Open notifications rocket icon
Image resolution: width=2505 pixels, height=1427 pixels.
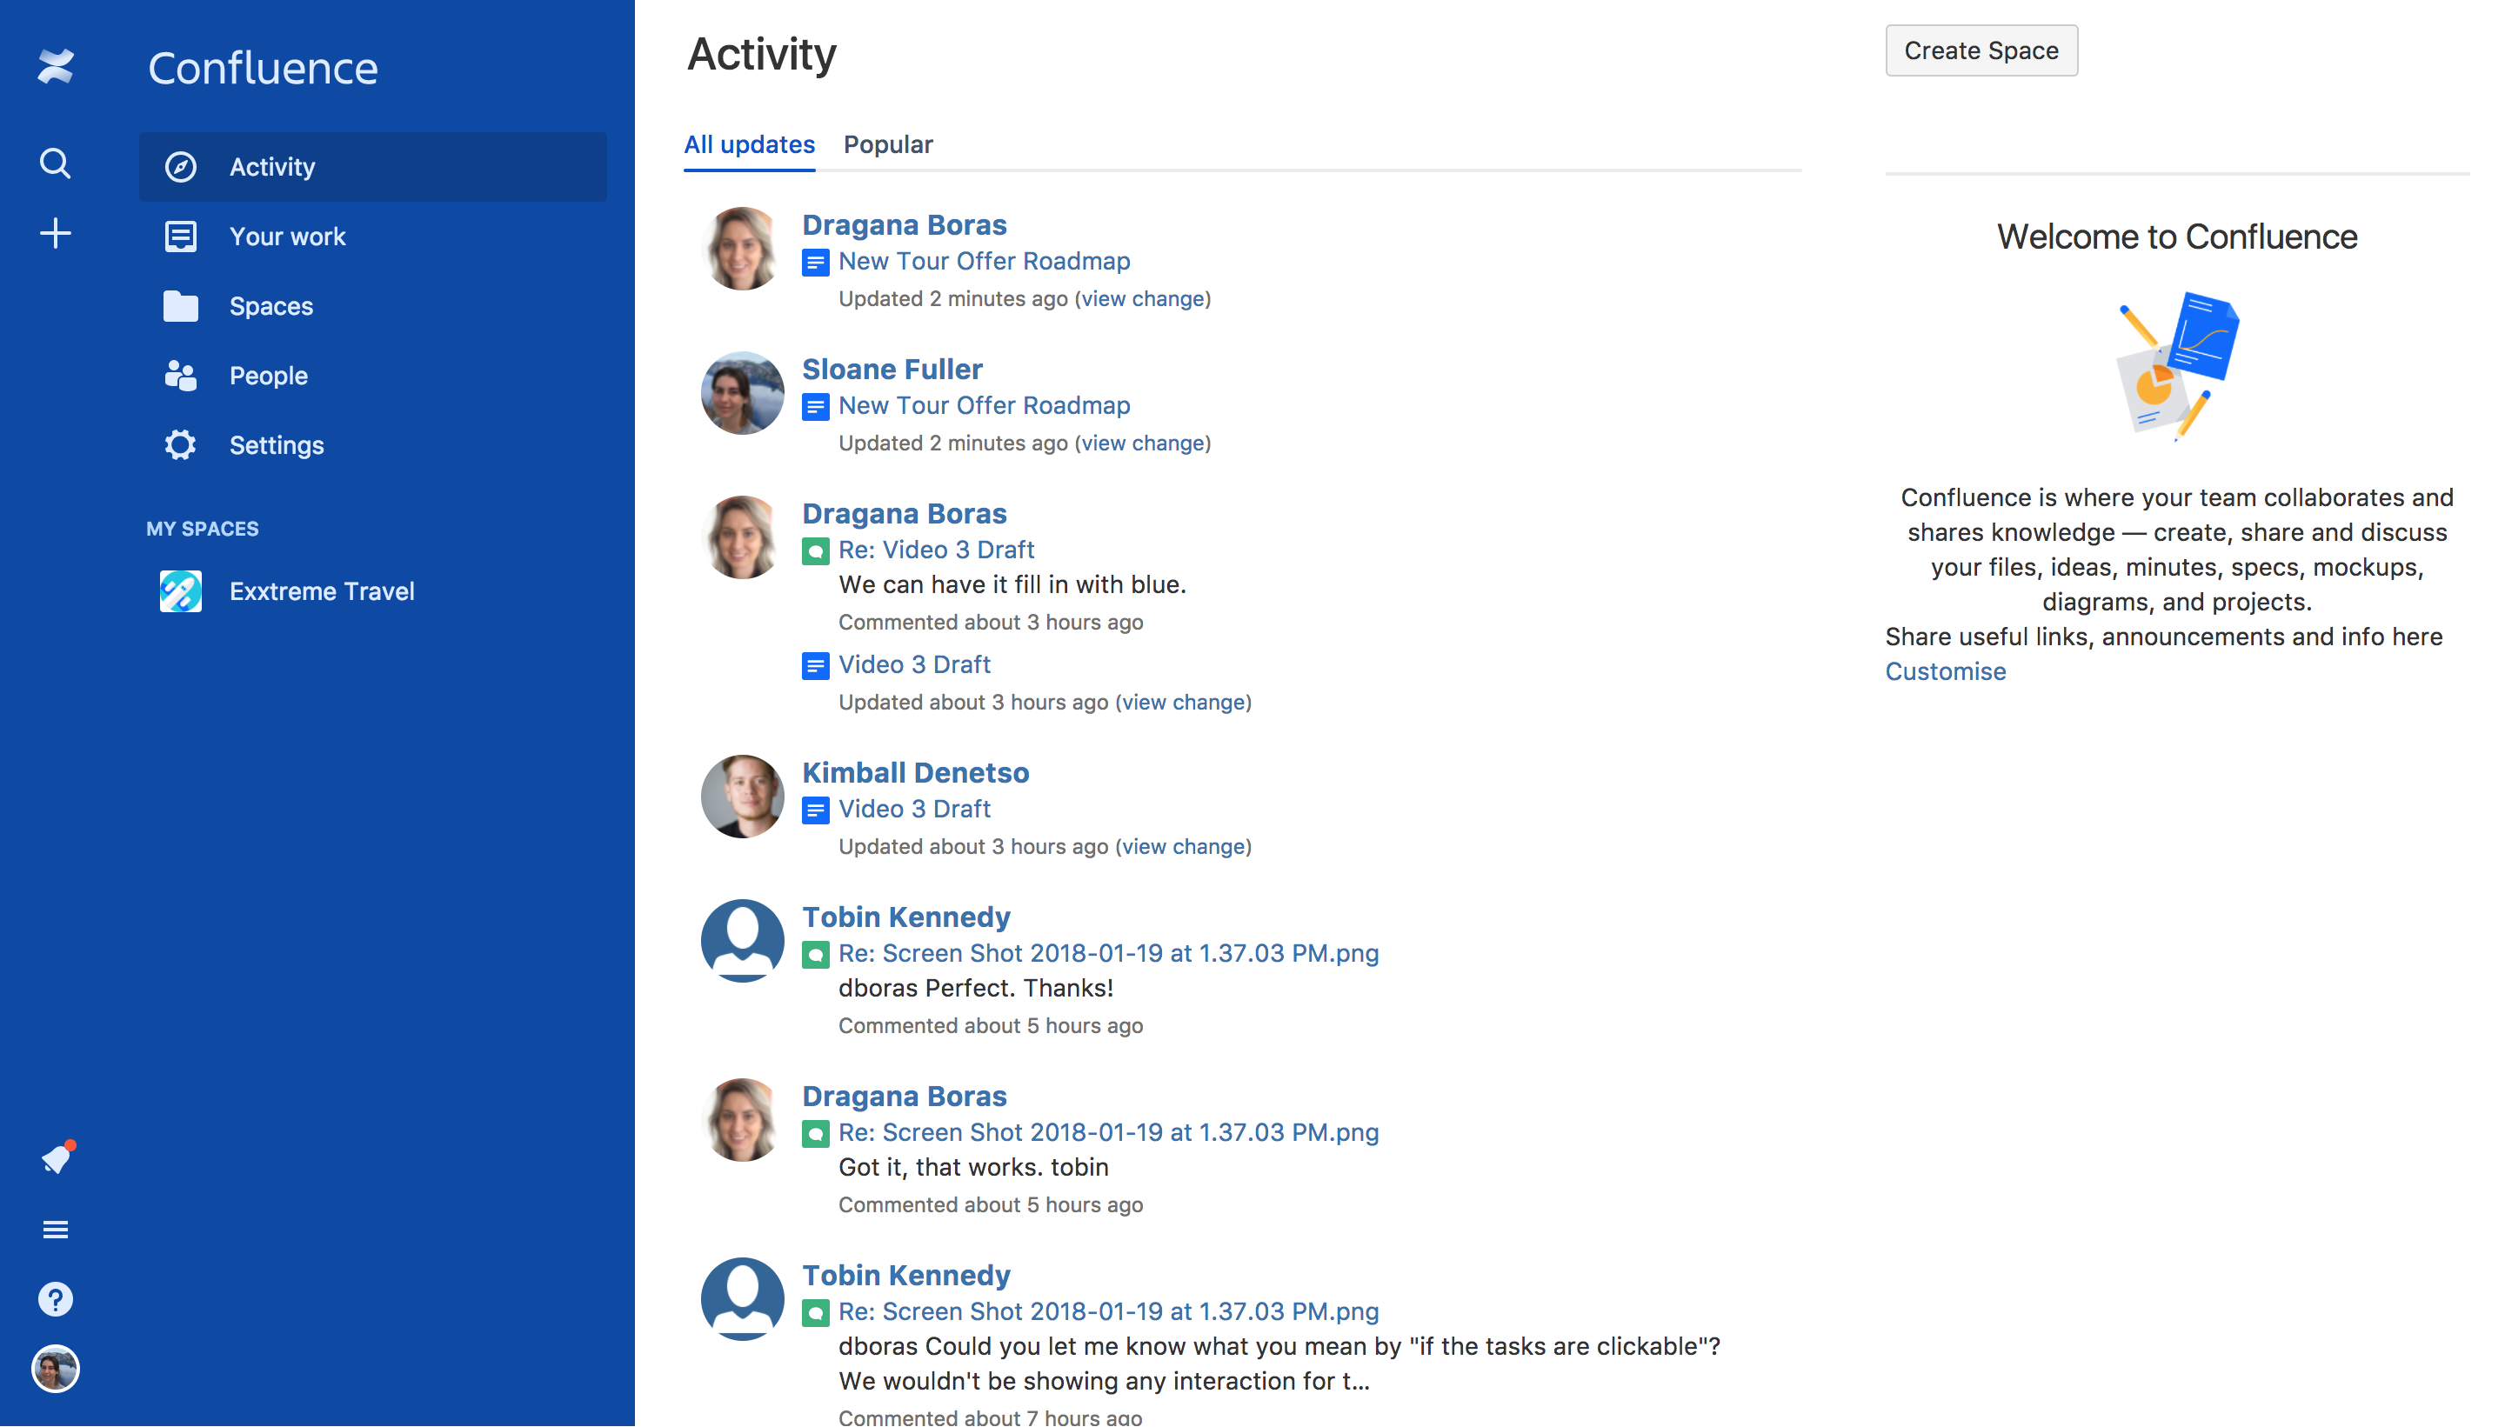pyautogui.click(x=57, y=1158)
